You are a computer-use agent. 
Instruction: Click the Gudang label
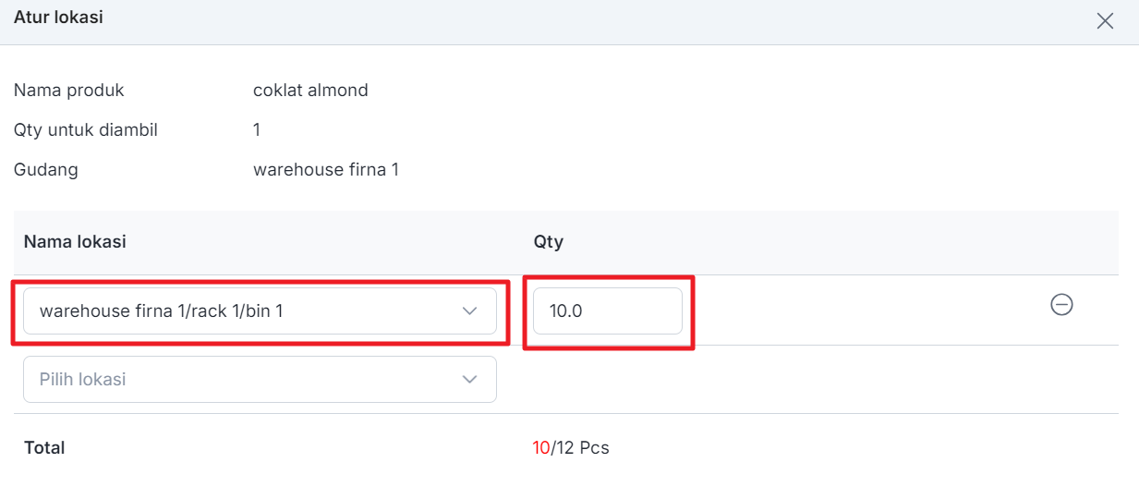[x=45, y=169]
